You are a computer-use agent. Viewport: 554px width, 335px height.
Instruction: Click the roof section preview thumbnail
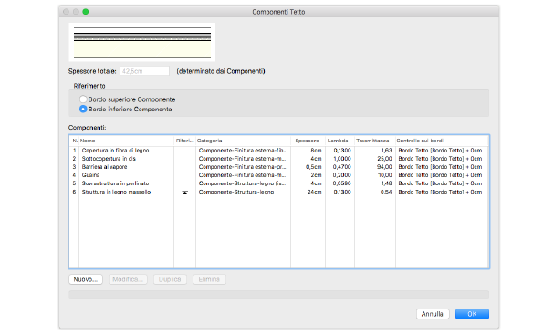[x=142, y=42]
